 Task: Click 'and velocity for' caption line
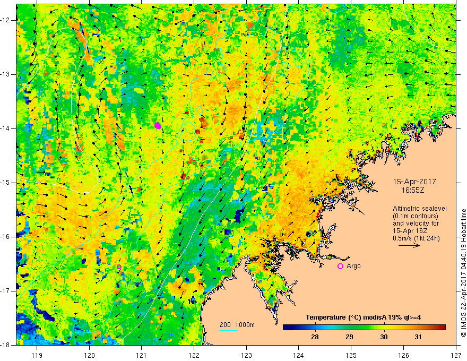coord(416,224)
